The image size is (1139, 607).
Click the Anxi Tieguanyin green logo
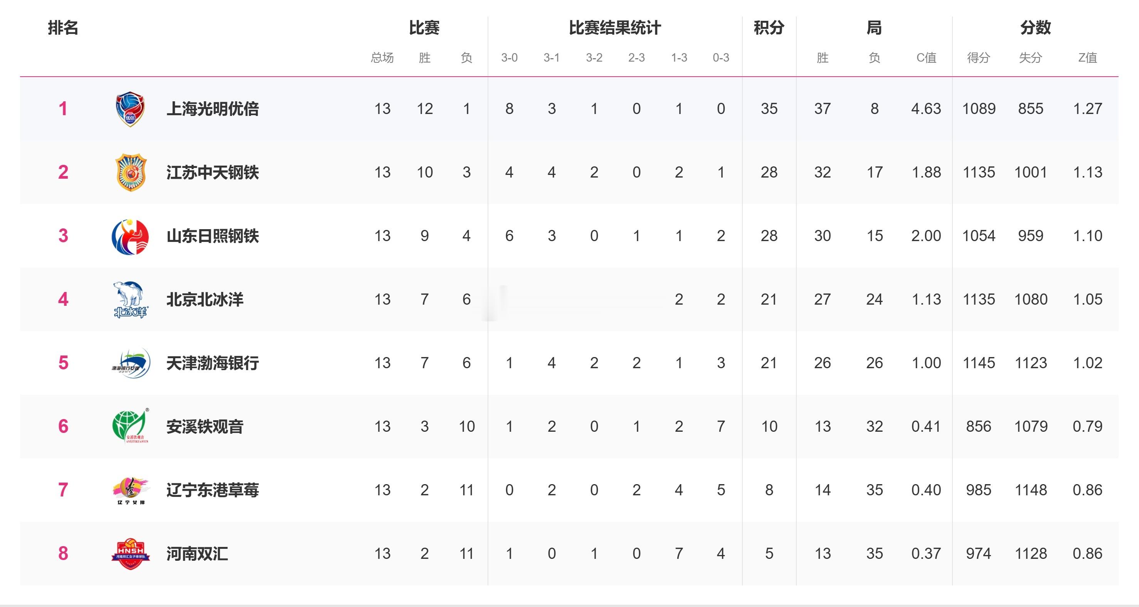[130, 426]
